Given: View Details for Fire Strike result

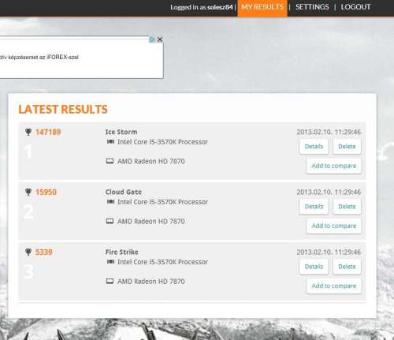Looking at the screenshot, I should 314,267.
